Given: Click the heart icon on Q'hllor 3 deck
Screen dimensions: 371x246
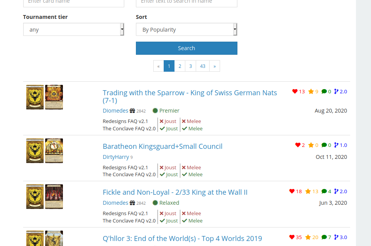Looking at the screenshot, I should [x=292, y=237].
